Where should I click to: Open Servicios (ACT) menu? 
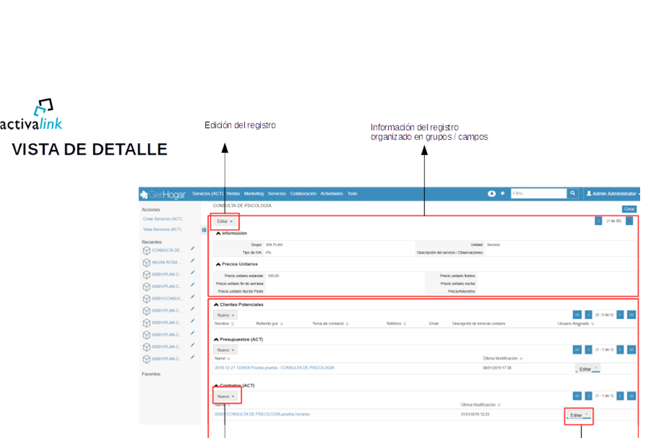207,194
